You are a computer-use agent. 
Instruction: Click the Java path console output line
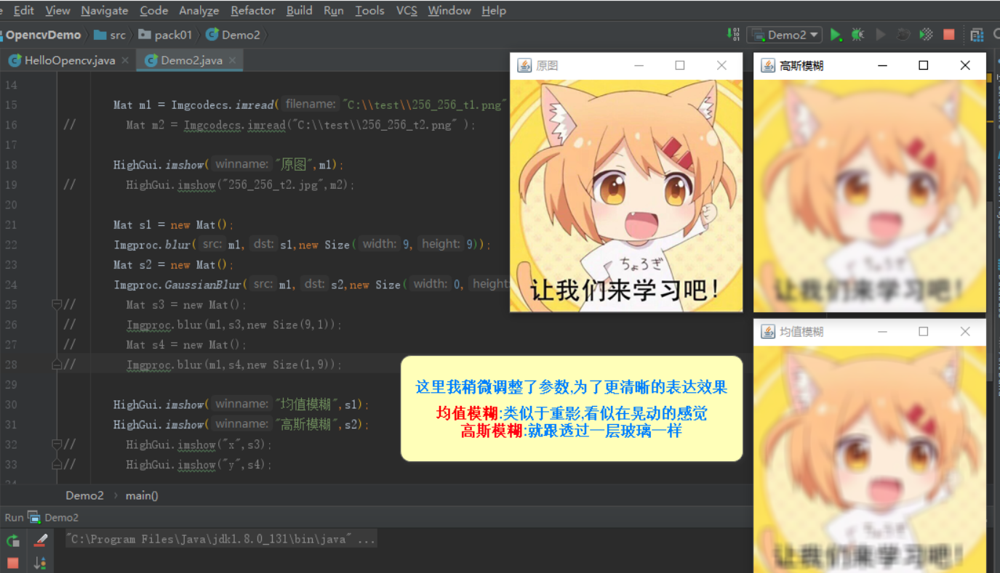(220, 540)
